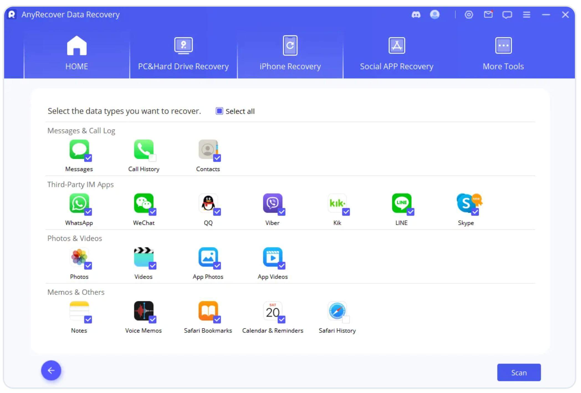Uncheck the Contacts checkbox
The width and height of the screenshot is (581, 393).
point(217,158)
